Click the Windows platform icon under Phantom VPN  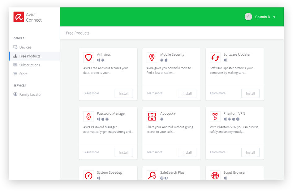coord(225,119)
